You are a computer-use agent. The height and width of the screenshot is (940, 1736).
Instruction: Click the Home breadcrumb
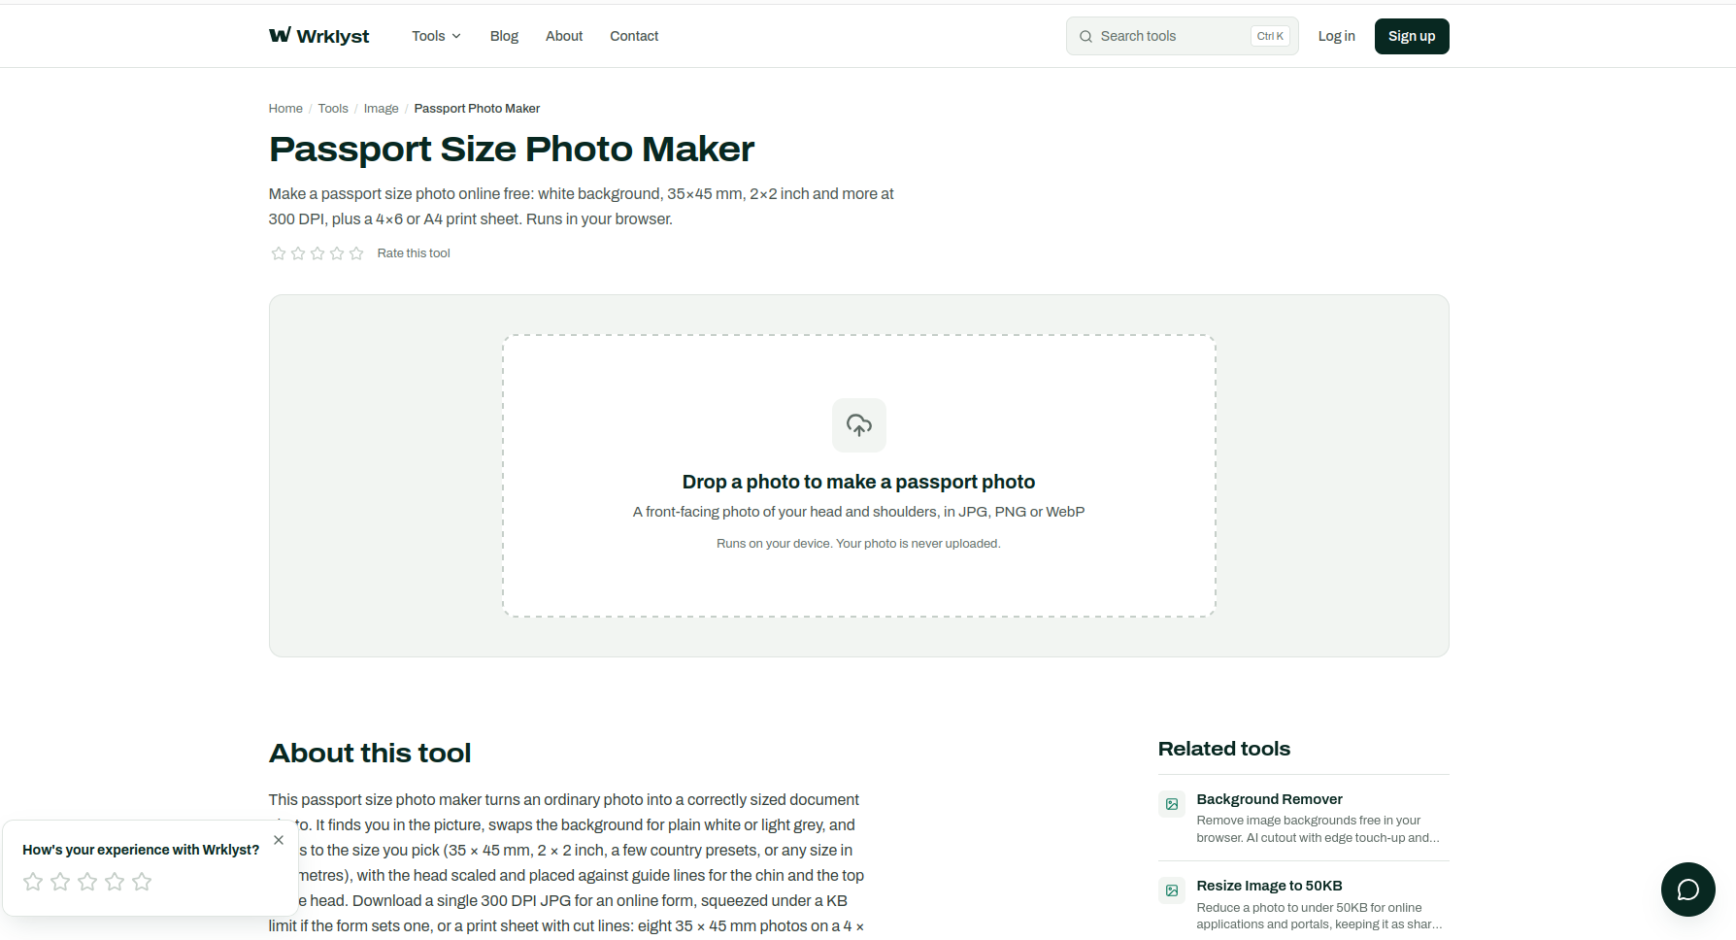point(285,109)
